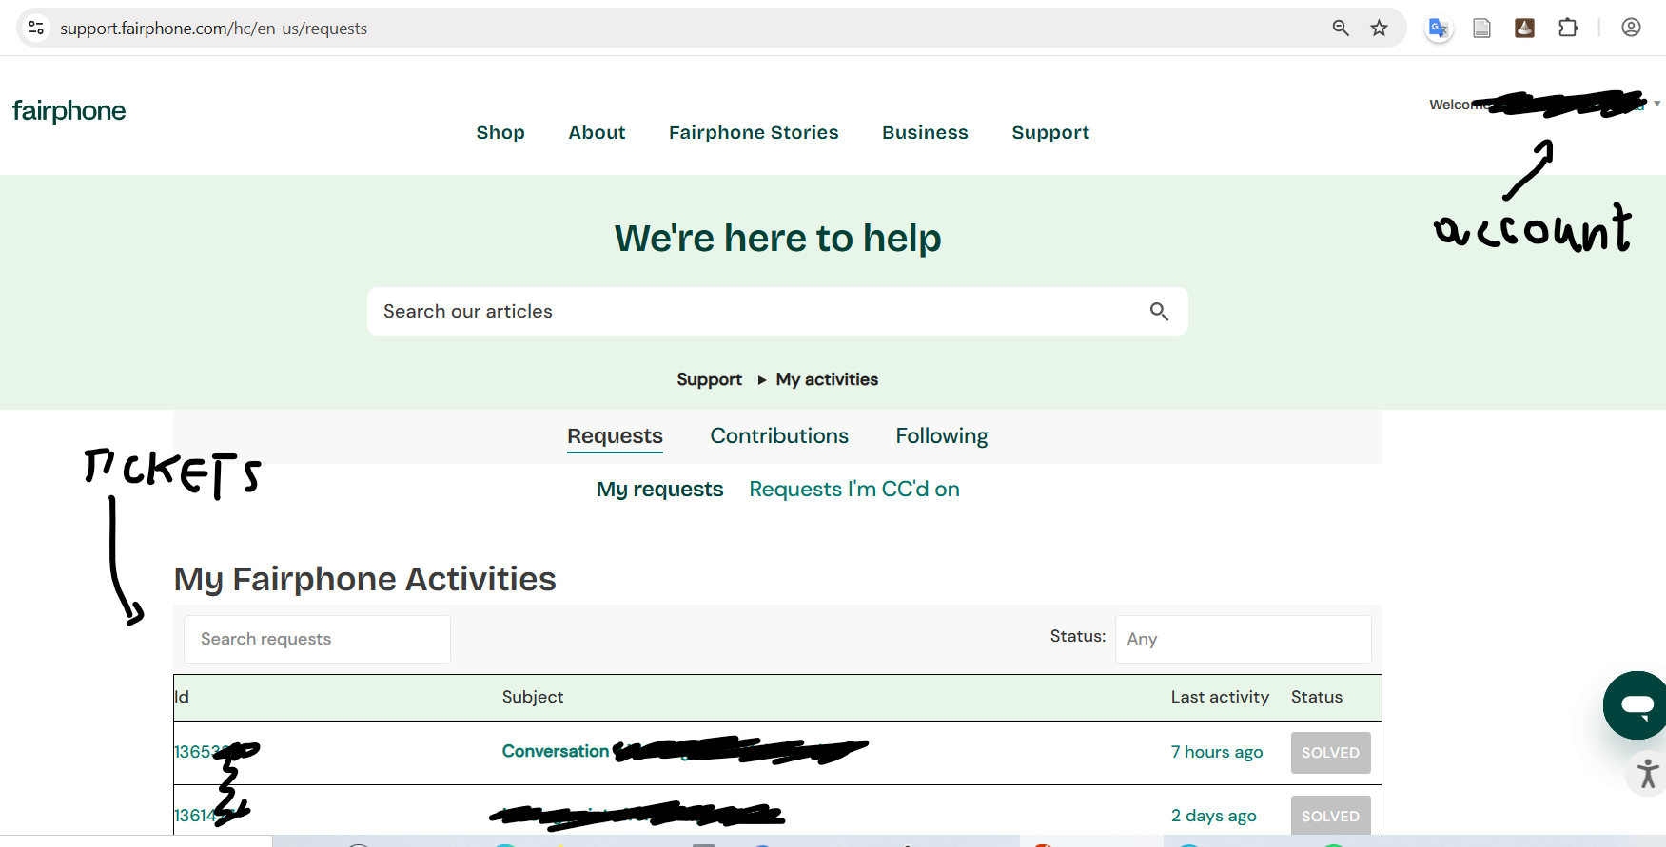This screenshot has width=1666, height=847.
Task: Open Requests I'm CC'd on
Action: pyautogui.click(x=853, y=490)
